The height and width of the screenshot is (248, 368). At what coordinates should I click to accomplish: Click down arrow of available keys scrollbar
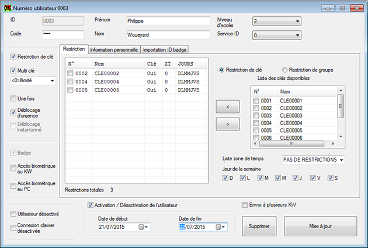341,137
